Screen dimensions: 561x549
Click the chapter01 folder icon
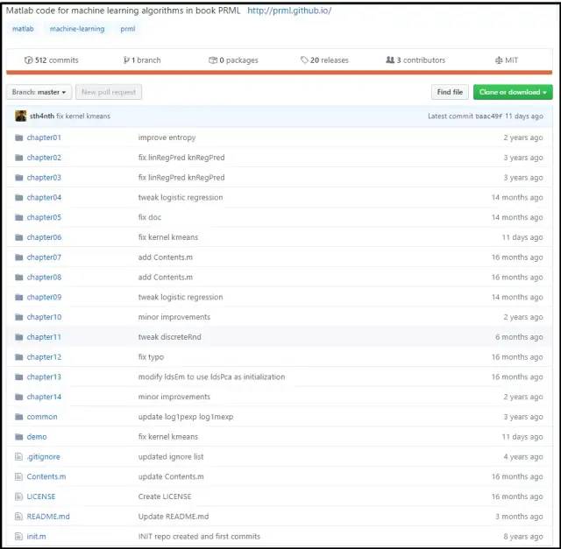[x=19, y=137]
